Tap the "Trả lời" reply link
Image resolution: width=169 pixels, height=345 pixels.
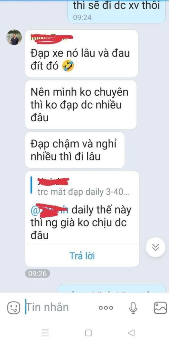point(82,256)
